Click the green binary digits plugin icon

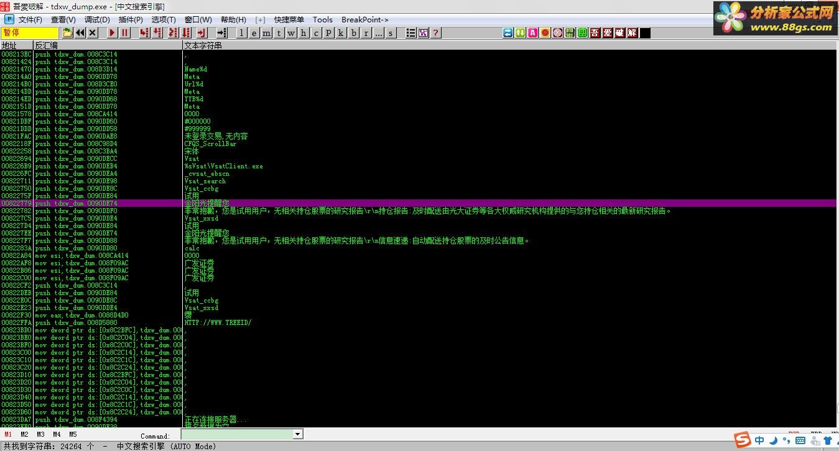[x=570, y=33]
